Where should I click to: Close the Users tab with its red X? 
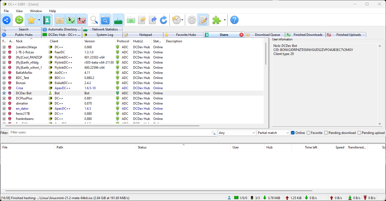tap(241, 35)
